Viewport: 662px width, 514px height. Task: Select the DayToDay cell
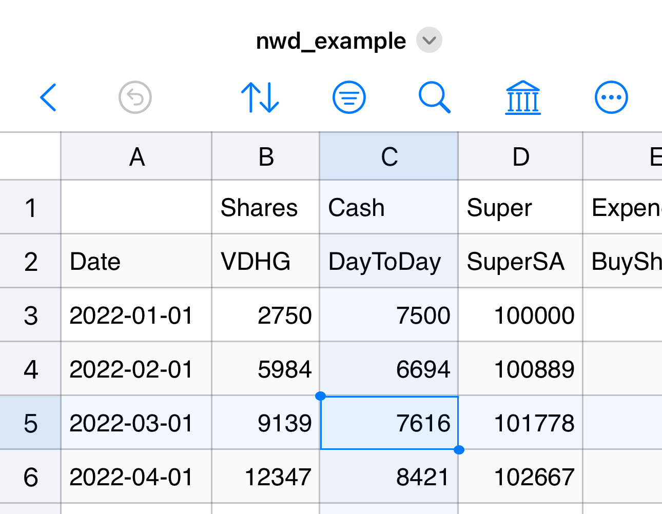[389, 261]
